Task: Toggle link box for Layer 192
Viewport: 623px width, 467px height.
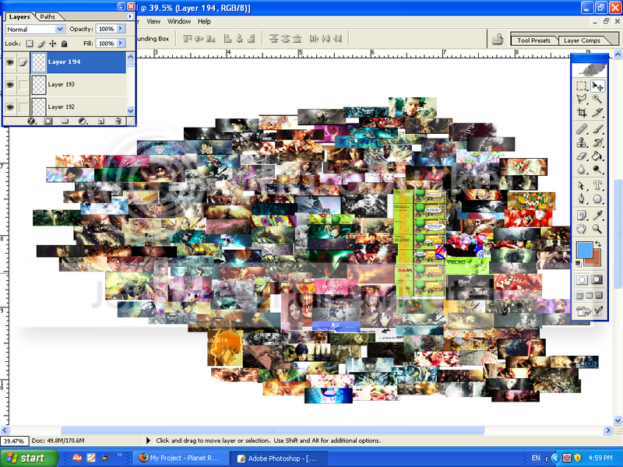Action: click(x=23, y=107)
